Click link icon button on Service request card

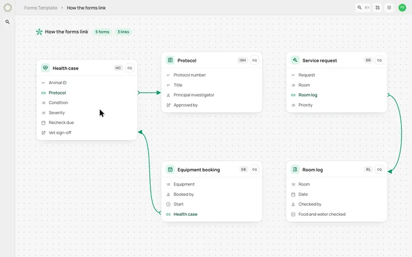(x=379, y=60)
